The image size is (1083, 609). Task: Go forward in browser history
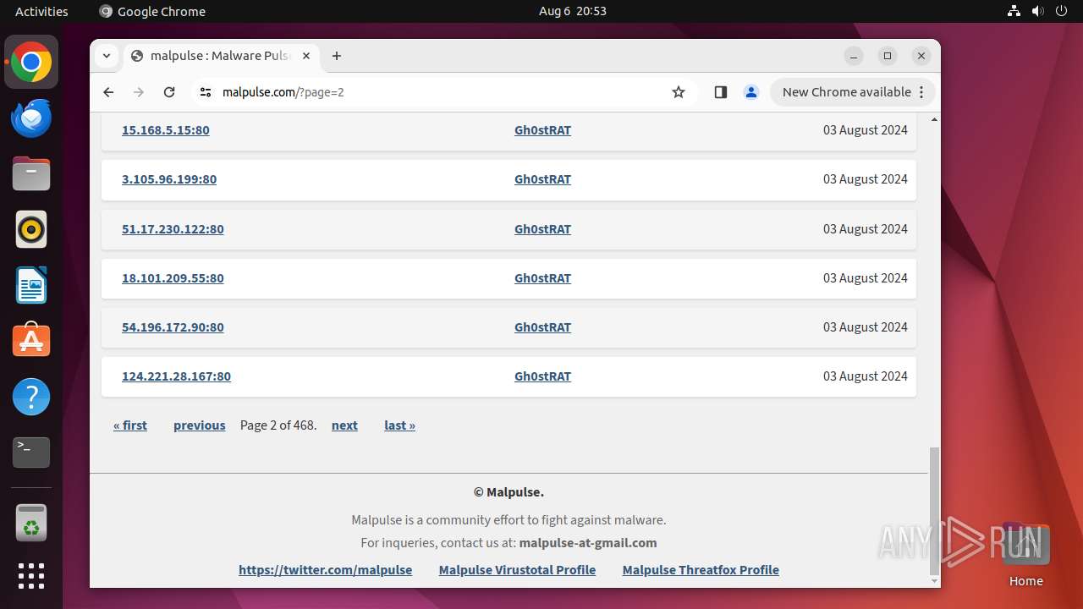click(x=139, y=92)
